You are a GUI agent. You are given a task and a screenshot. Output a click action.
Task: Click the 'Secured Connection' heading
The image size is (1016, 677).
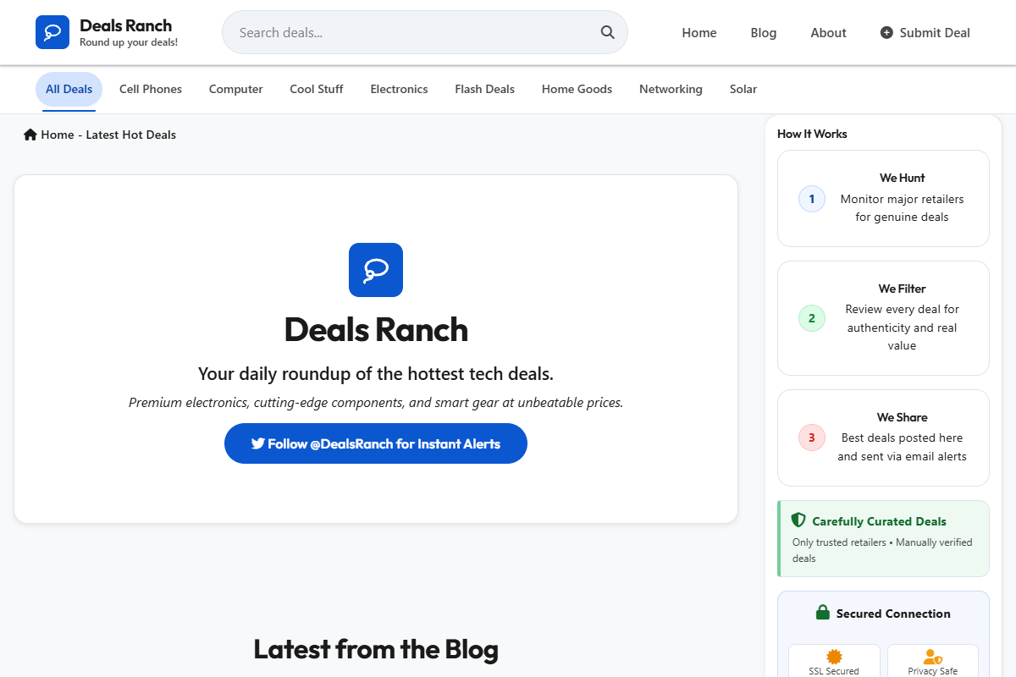click(893, 614)
